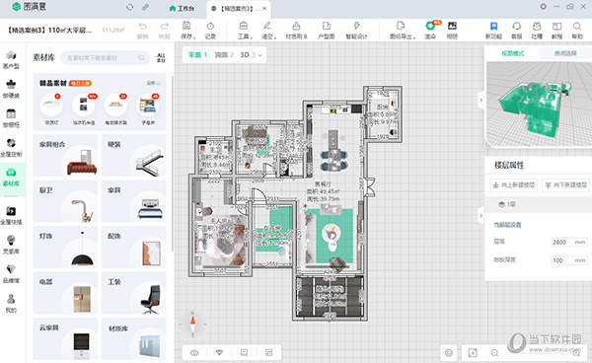Switch to the 顶面 2 ceiling view

point(224,55)
